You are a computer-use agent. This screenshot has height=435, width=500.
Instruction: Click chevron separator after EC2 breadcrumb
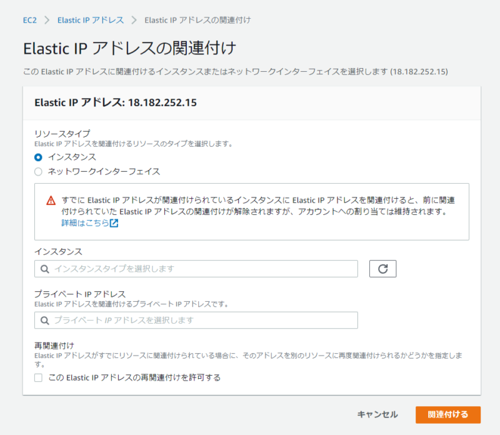pos(47,20)
